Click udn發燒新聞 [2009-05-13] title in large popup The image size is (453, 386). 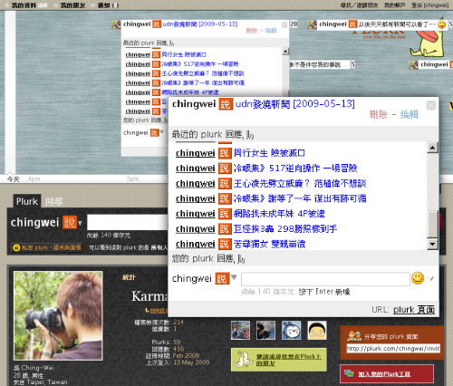(295, 104)
